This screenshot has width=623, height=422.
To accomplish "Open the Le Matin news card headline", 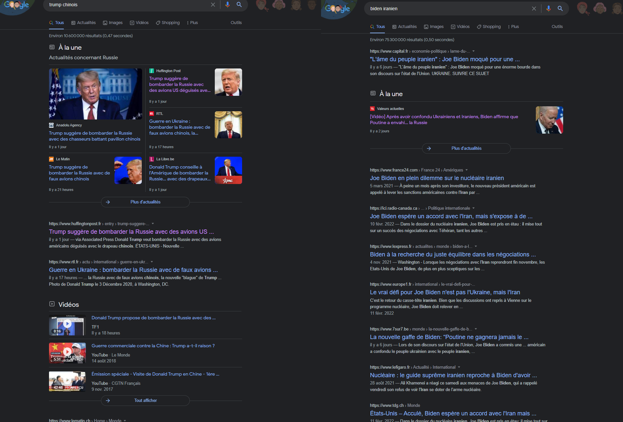I will pyautogui.click(x=80, y=173).
